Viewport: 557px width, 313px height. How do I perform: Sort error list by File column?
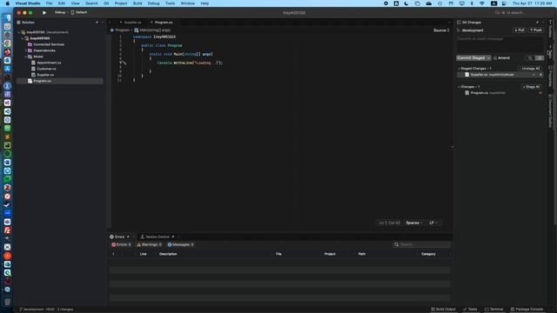click(278, 254)
